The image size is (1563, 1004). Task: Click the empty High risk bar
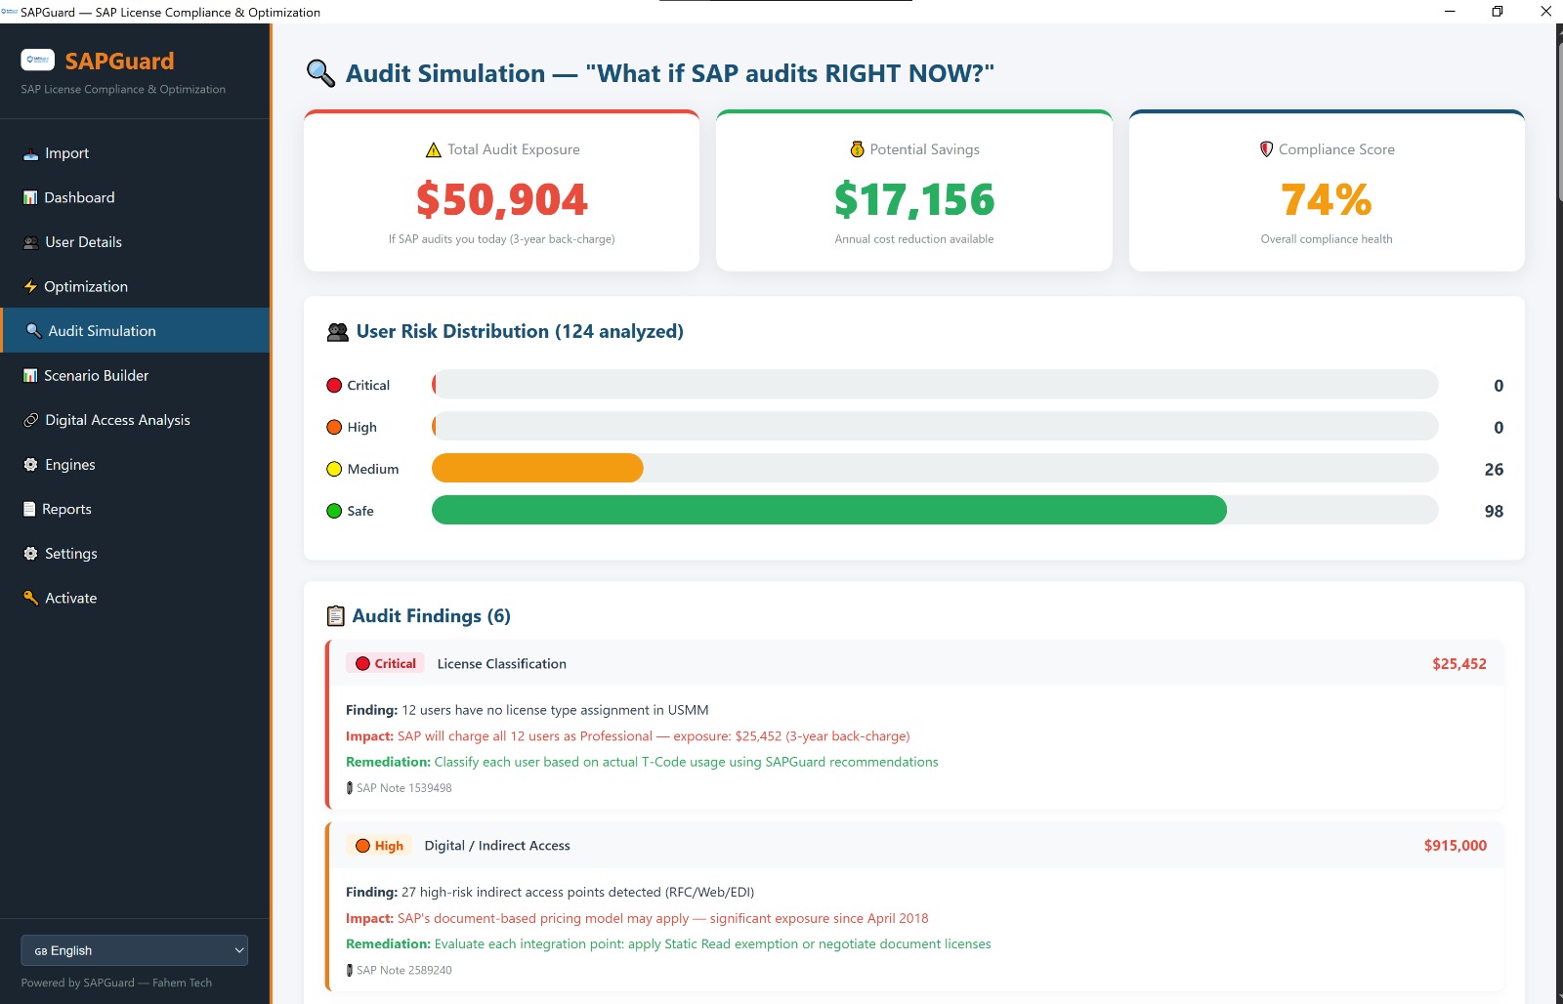pos(935,427)
